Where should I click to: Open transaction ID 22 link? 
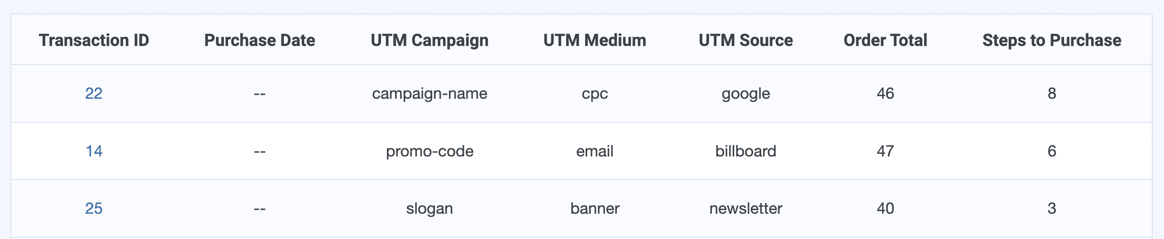click(94, 93)
